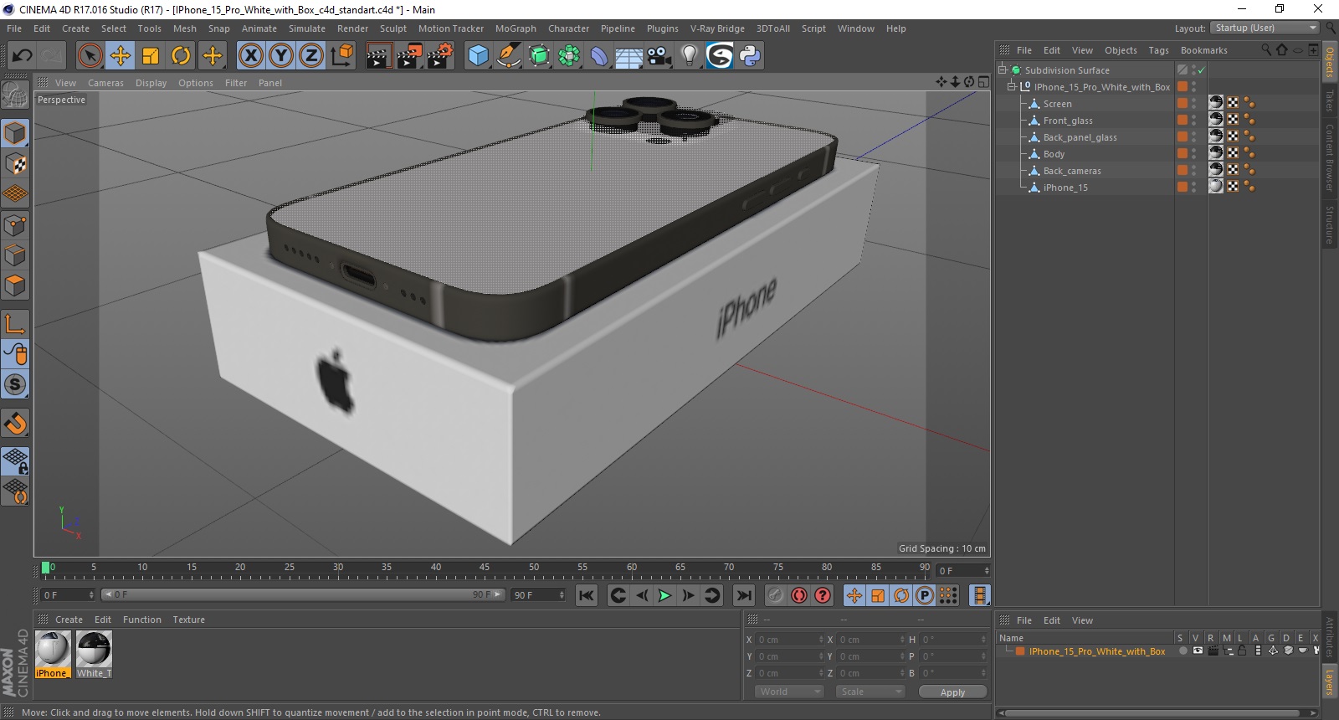Viewport: 1339px width, 720px height.
Task: Open the World coordinate dropdown
Action: pos(790,692)
